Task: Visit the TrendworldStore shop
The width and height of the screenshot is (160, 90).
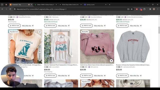Action: (96, 17)
